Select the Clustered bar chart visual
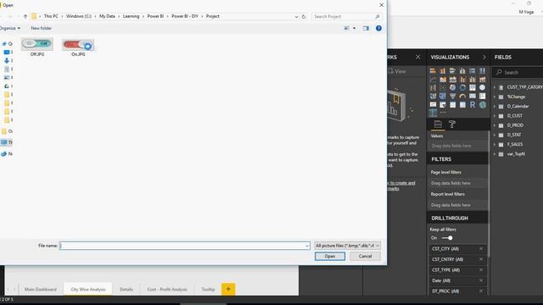This screenshot has width=543, height=305. (x=452, y=71)
